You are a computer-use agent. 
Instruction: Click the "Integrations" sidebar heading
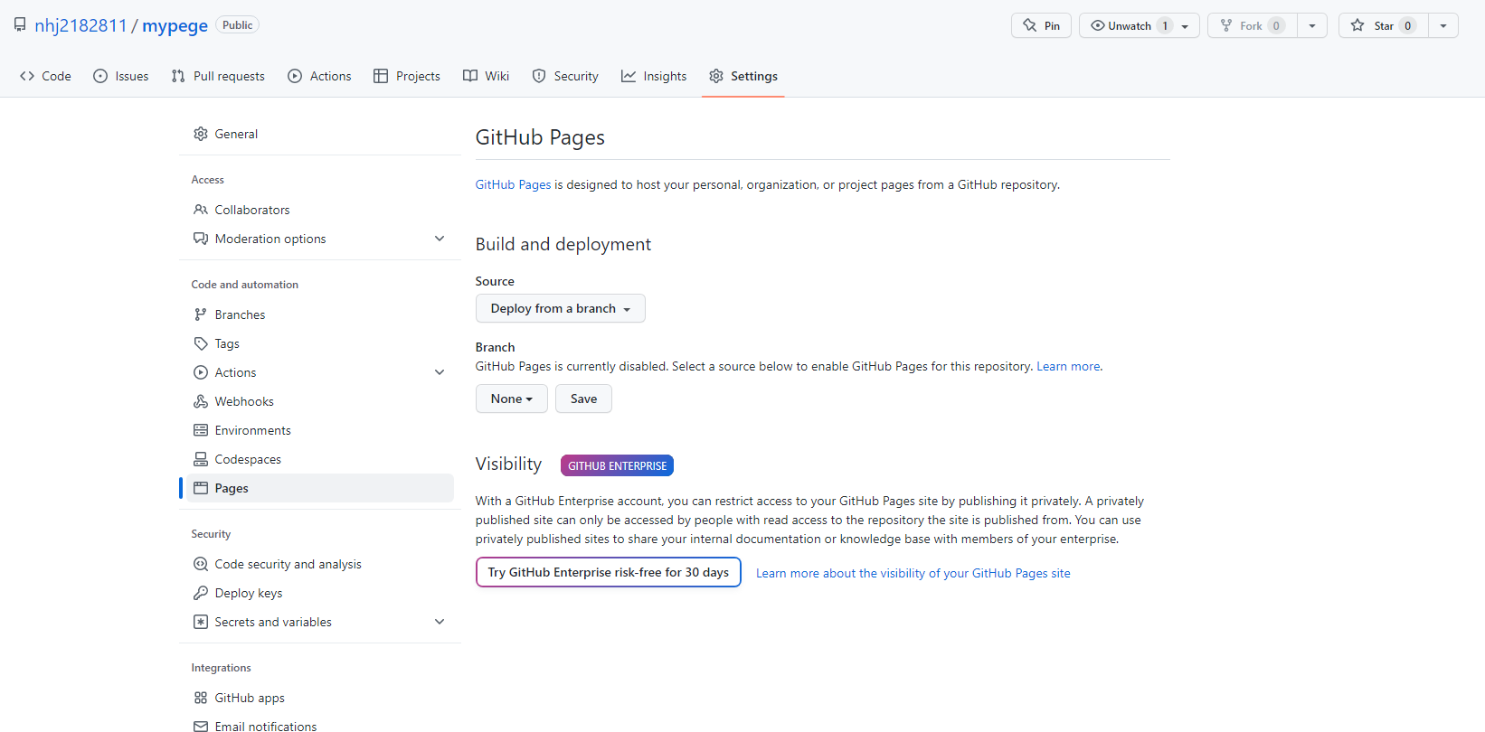click(x=222, y=668)
